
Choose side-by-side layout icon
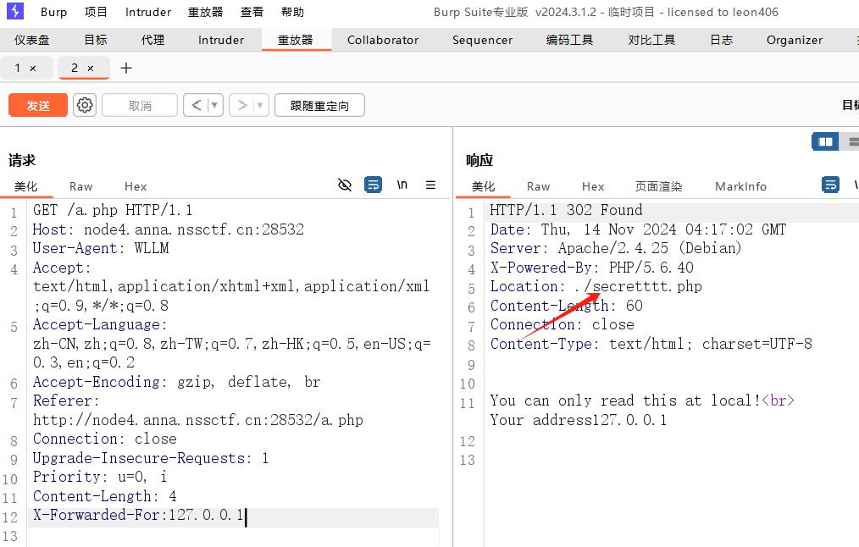tap(825, 141)
